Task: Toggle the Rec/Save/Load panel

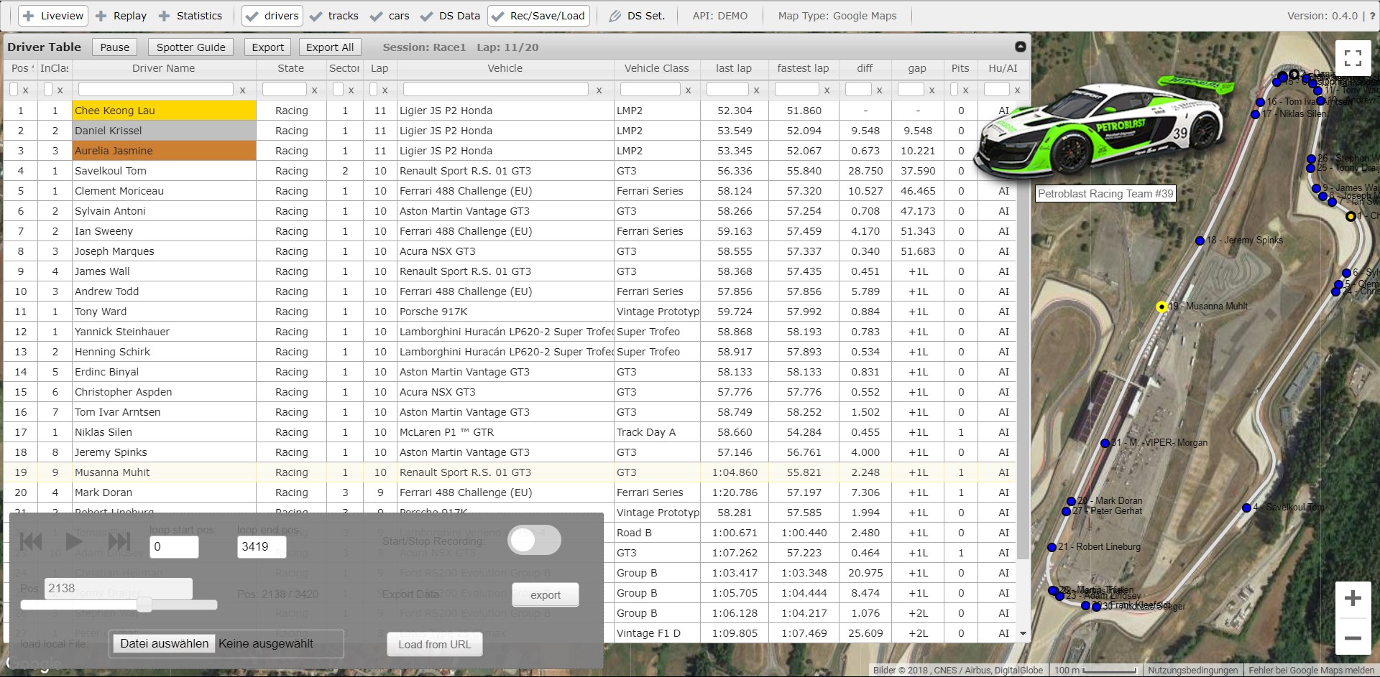Action: pos(538,16)
